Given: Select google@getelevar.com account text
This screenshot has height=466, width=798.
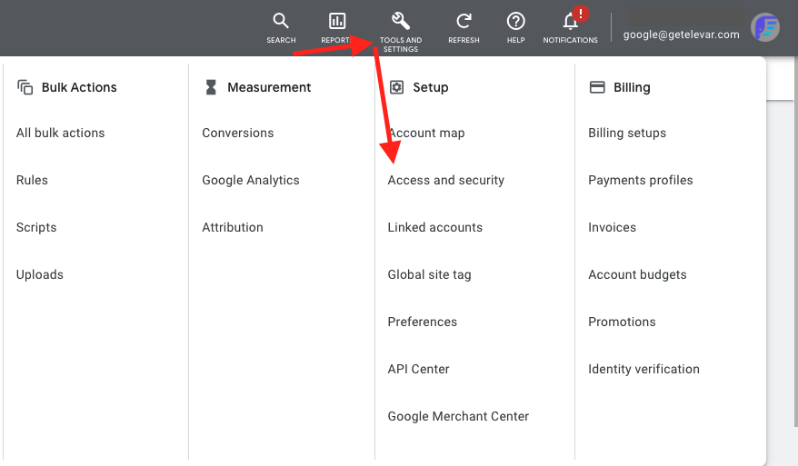Looking at the screenshot, I should (681, 35).
